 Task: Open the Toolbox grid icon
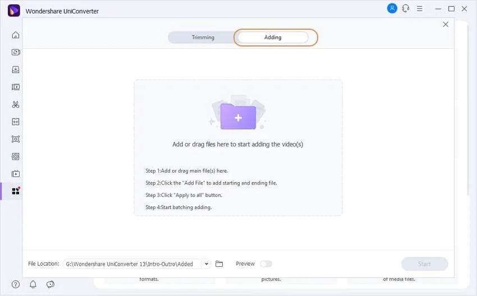tap(16, 191)
